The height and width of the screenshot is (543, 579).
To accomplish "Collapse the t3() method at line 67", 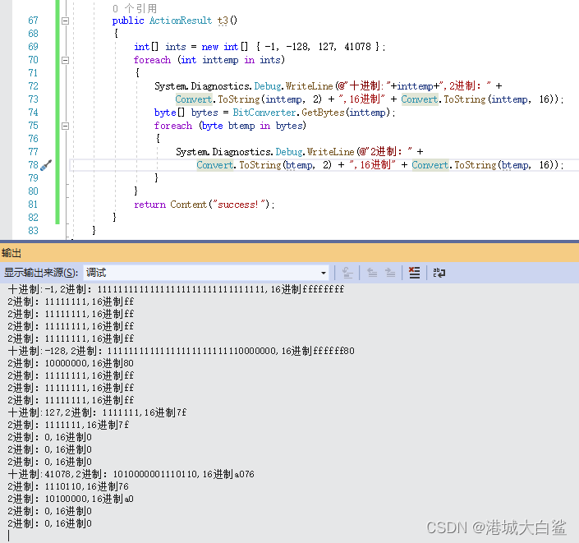I will coord(65,21).
